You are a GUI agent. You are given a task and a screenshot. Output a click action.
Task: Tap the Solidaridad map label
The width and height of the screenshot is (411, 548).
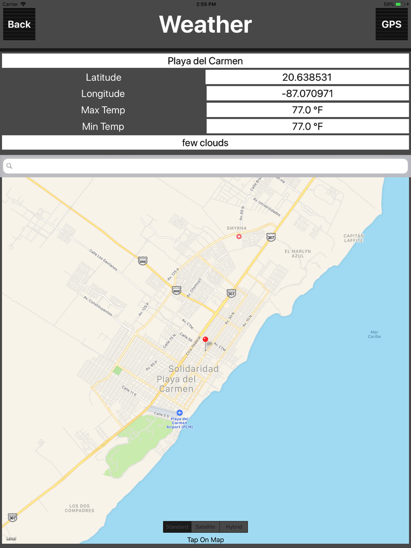[x=194, y=368]
